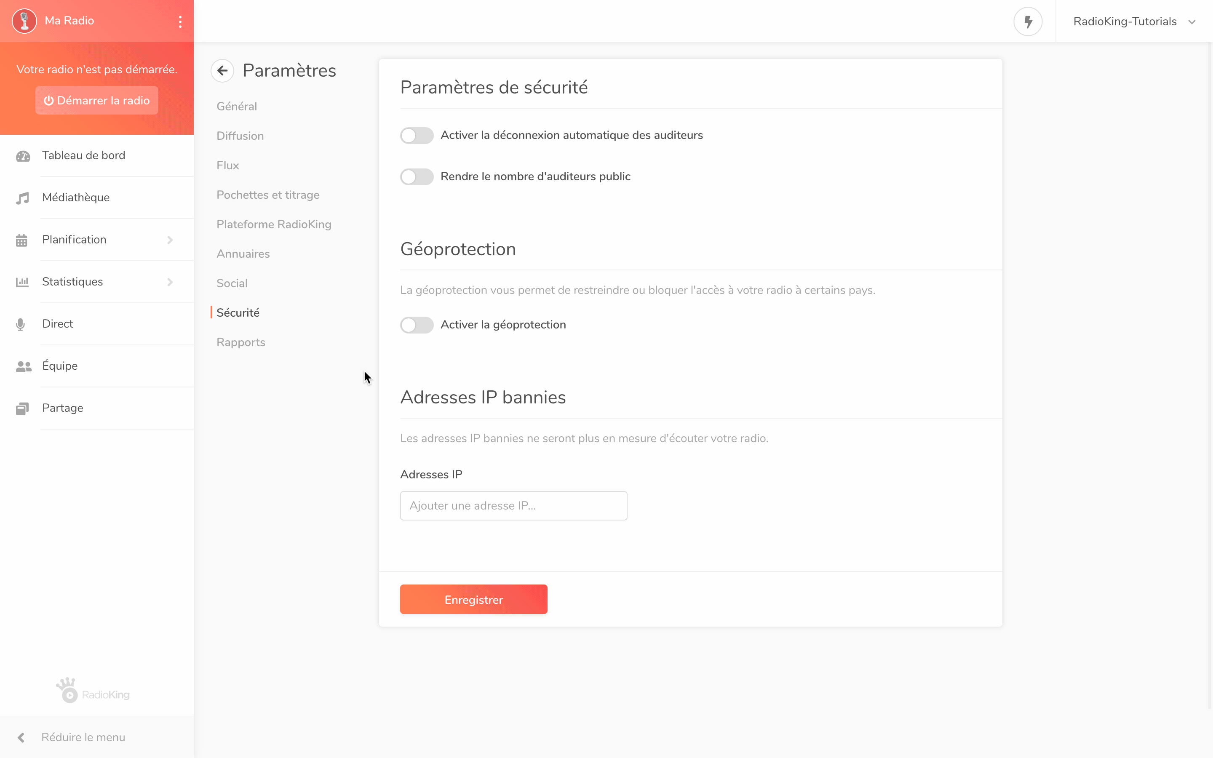Click the lightning bolt icon in header
The height and width of the screenshot is (758, 1213).
tap(1028, 21)
